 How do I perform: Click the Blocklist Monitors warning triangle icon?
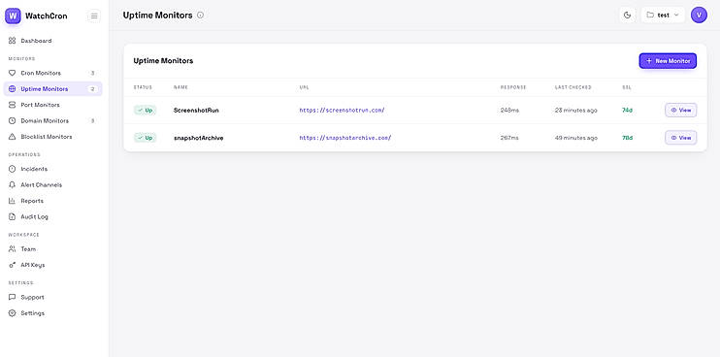13,137
